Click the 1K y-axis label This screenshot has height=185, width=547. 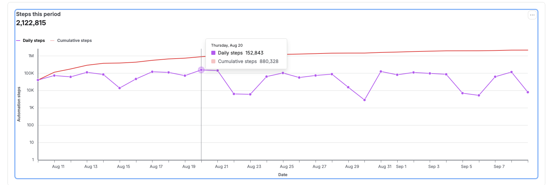point(31,108)
